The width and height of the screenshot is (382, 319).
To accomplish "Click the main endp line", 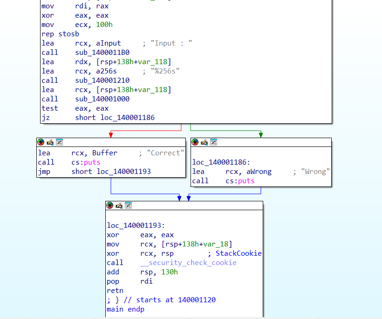I will (x=125, y=309).
